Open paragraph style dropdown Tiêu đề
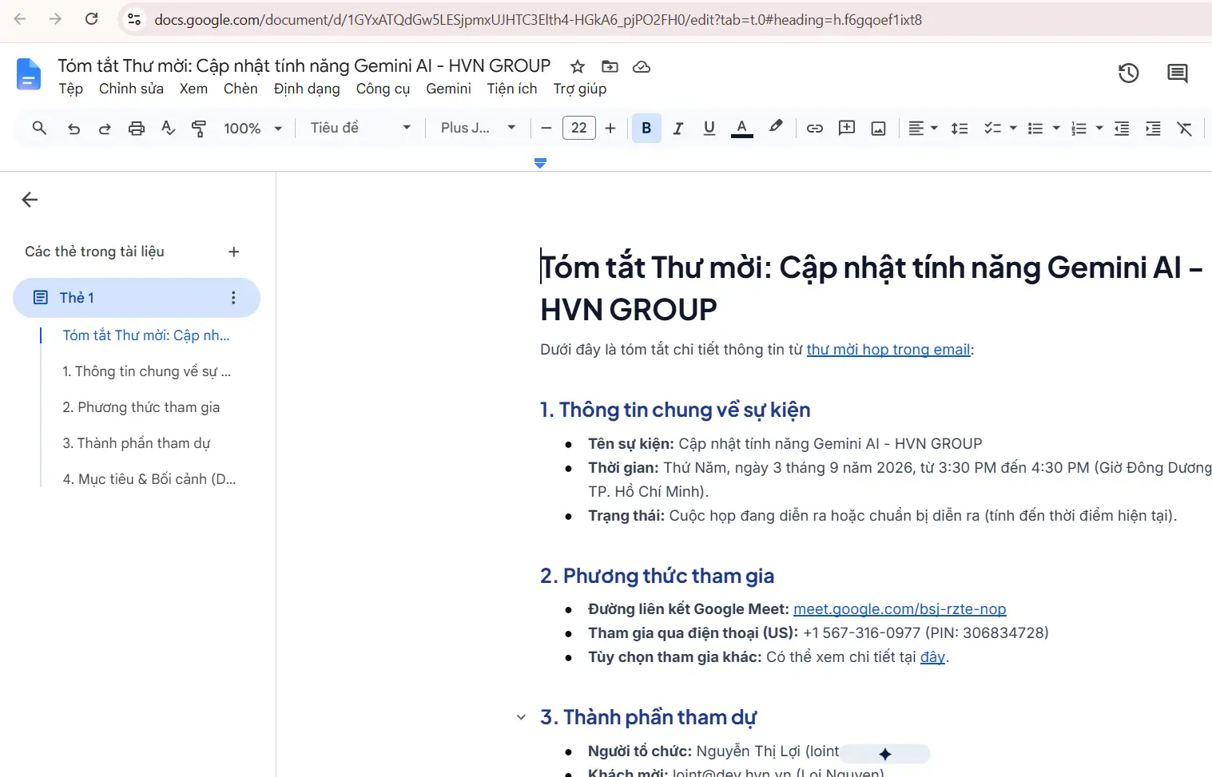 tap(360, 128)
